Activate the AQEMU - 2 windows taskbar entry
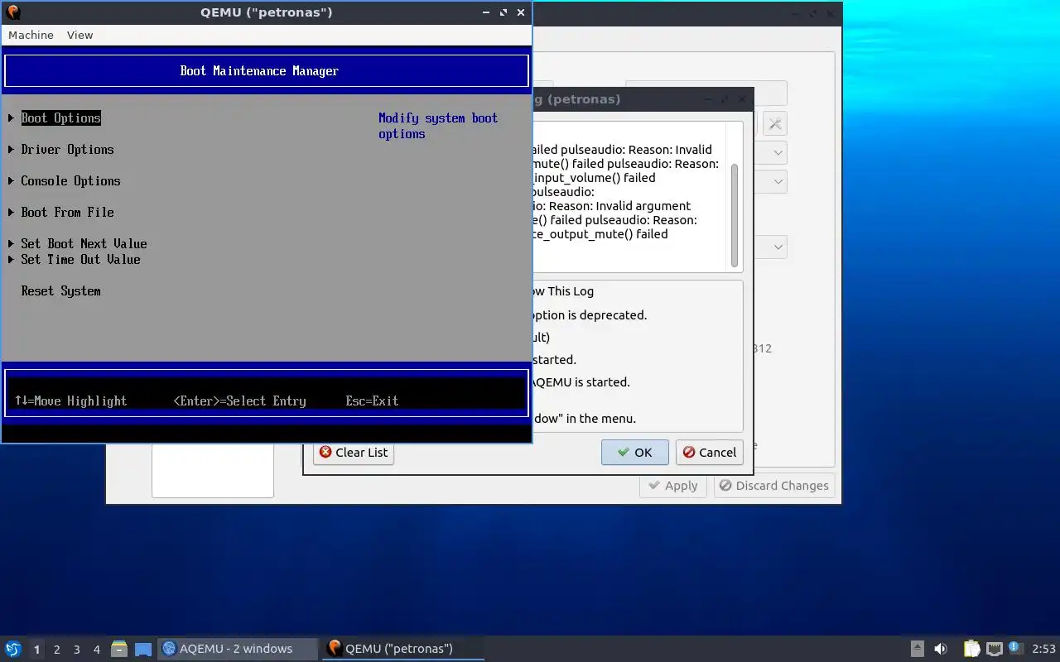The image size is (1060, 662). (238, 649)
